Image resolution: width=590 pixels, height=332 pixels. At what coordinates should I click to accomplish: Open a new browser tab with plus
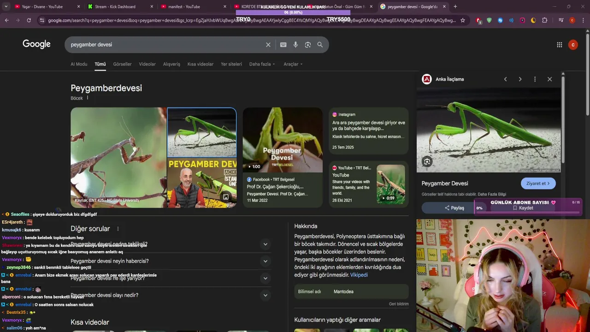click(x=455, y=6)
